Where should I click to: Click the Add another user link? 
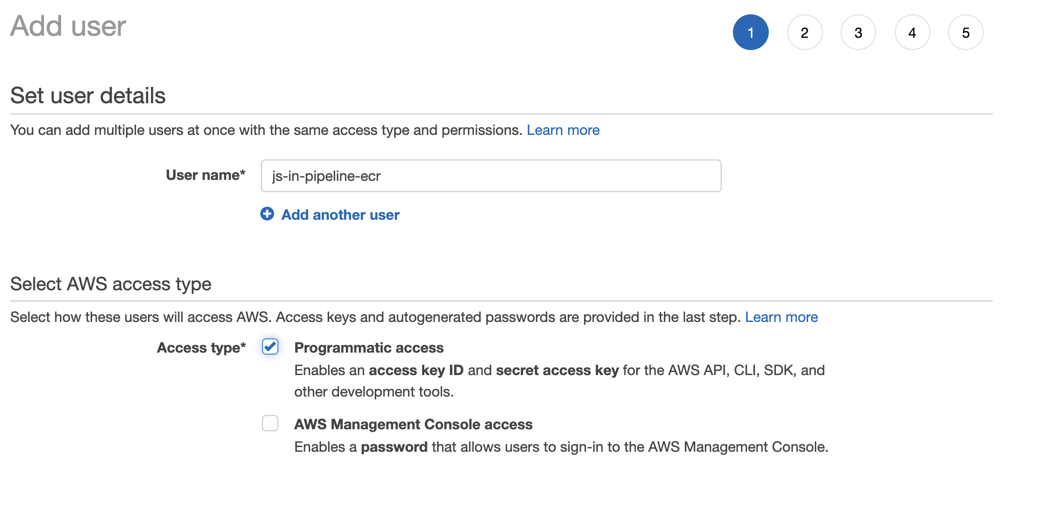340,215
